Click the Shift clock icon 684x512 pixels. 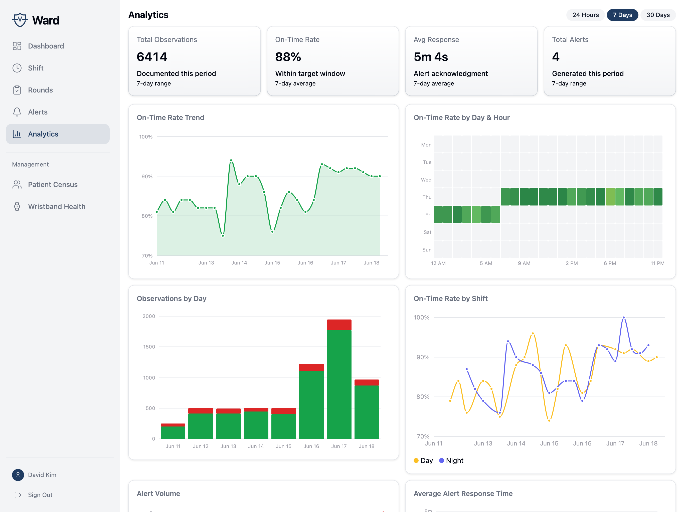point(17,68)
